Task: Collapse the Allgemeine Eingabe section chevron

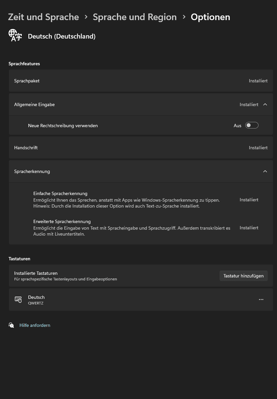Action: point(265,104)
